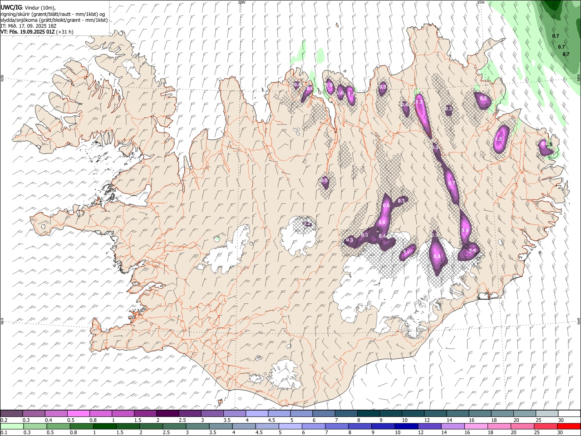Image resolution: width=581 pixels, height=436 pixels.
Task: Click the '64N' latitude label on right edge
Action: click(579, 321)
